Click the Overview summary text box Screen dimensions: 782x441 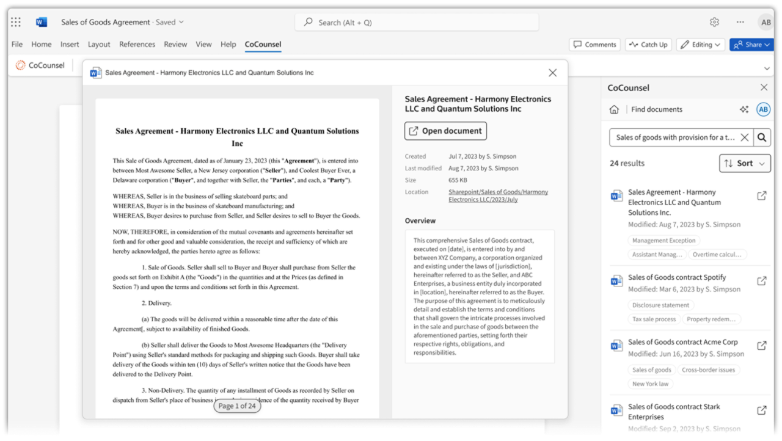click(x=480, y=296)
